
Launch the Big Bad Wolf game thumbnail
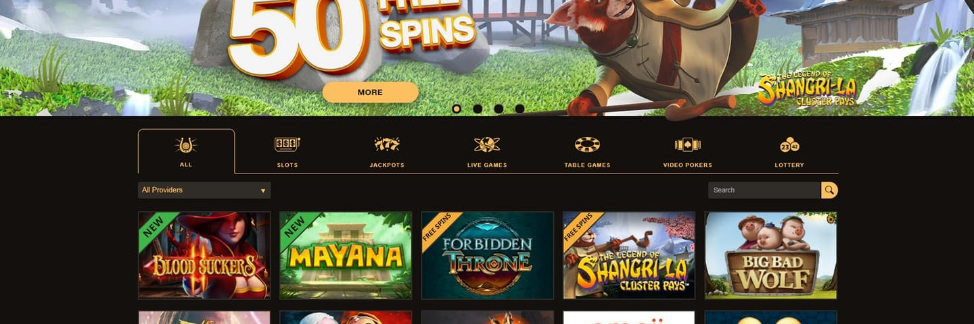click(x=770, y=255)
